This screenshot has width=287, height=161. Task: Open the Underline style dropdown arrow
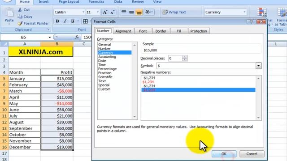click(78, 21)
